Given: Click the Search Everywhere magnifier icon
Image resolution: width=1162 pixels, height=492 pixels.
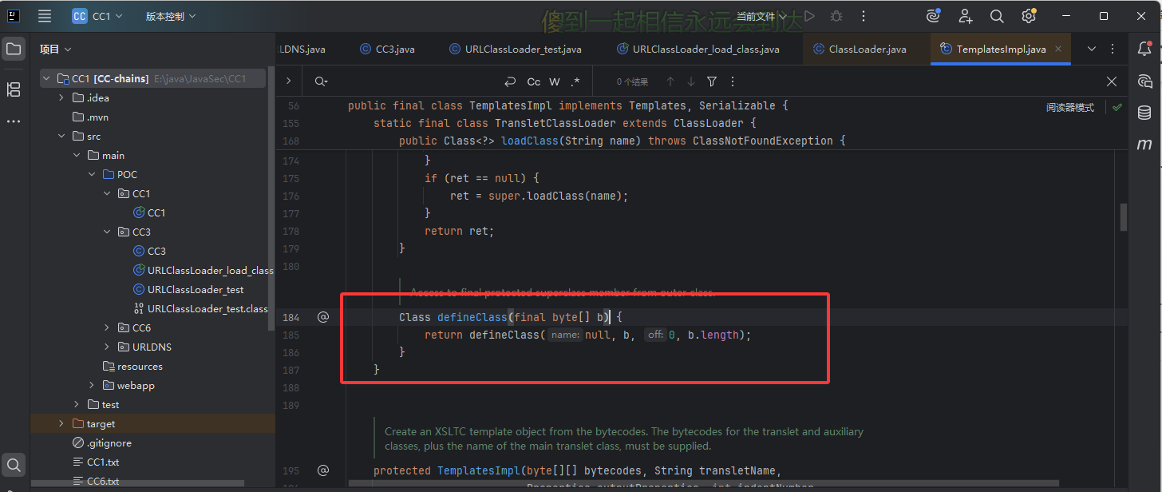Looking at the screenshot, I should 997,16.
